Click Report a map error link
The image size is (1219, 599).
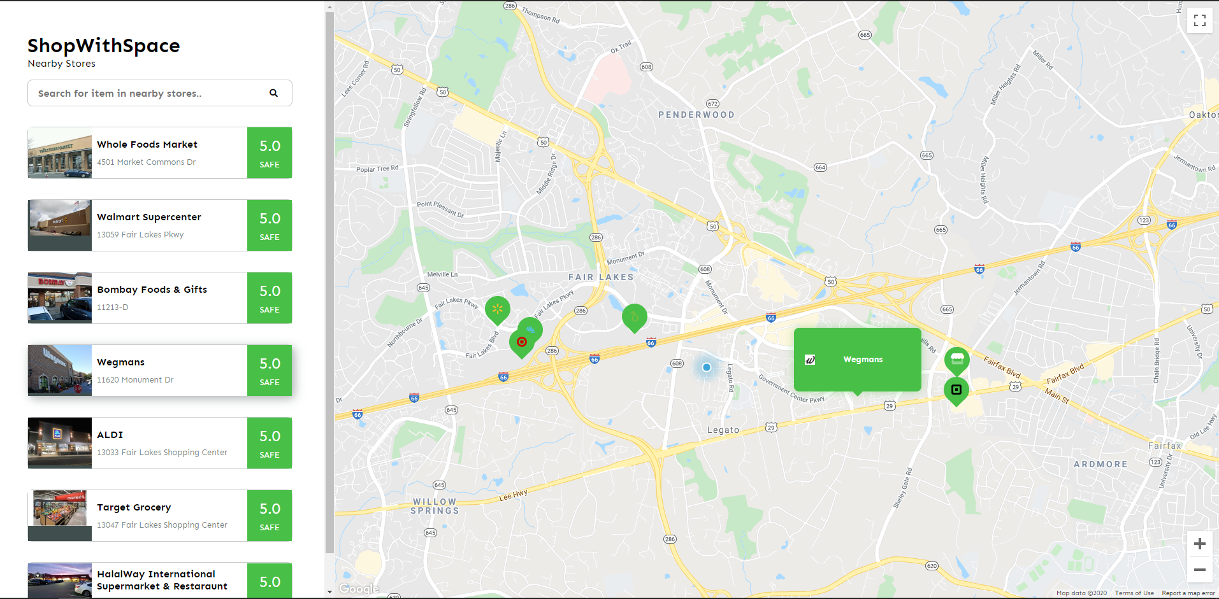tap(1188, 593)
